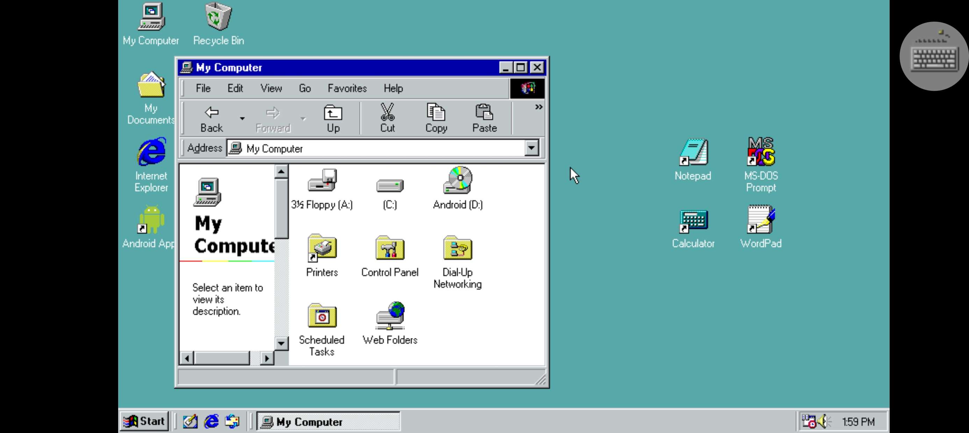
Task: Click Show Desktop Quick Launch icon
Action: point(190,421)
